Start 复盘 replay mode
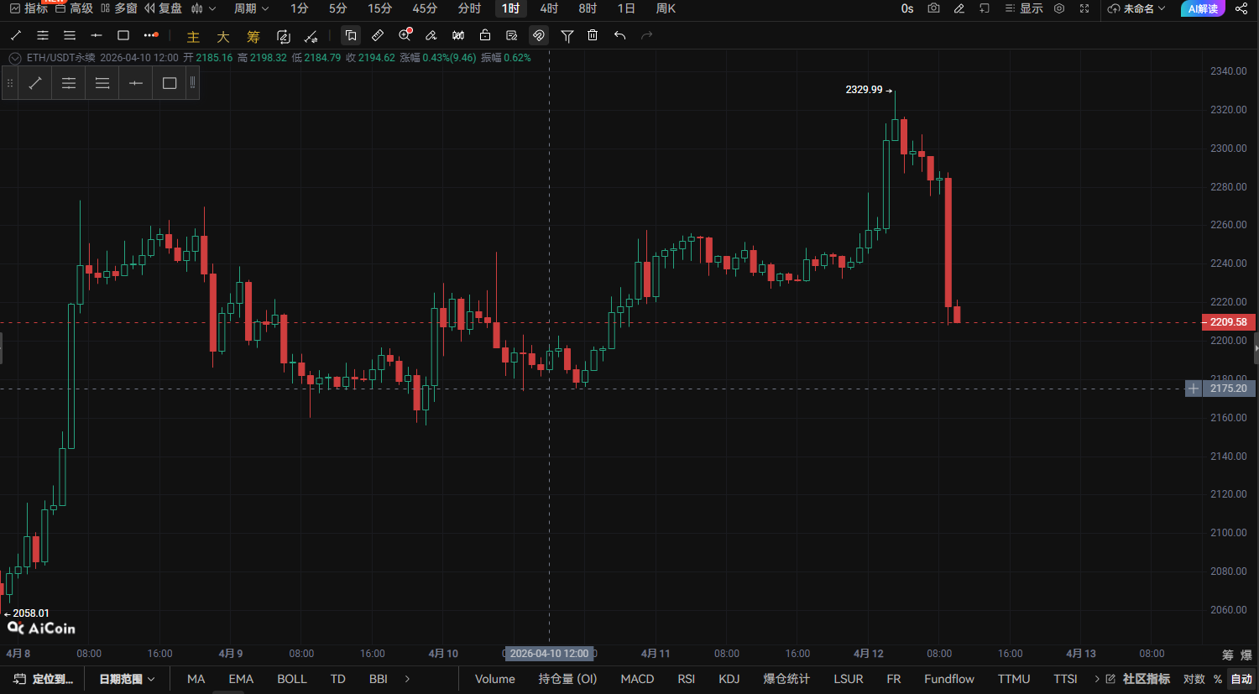1259x694 pixels. 163,8
